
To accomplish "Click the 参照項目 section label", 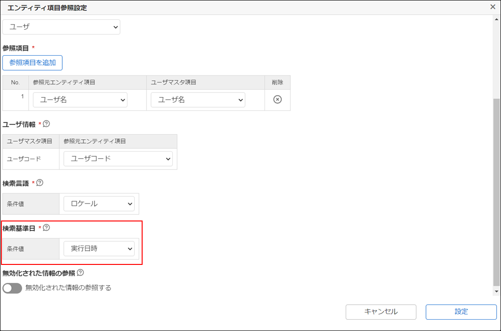I will [x=16, y=48].
